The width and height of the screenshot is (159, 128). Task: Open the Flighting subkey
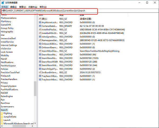[8, 113]
